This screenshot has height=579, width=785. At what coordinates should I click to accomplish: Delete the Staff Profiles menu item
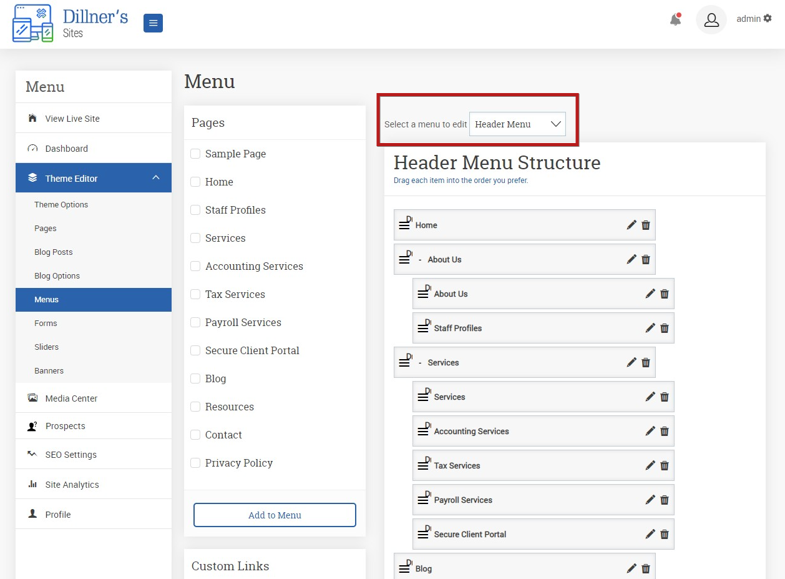[x=665, y=328]
